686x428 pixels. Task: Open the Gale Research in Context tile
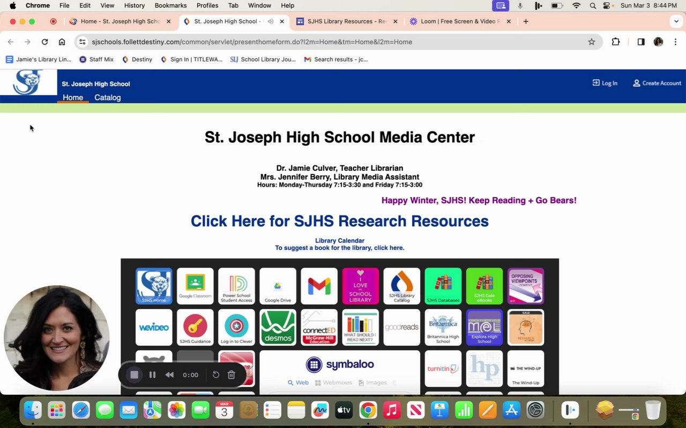[x=525, y=327]
